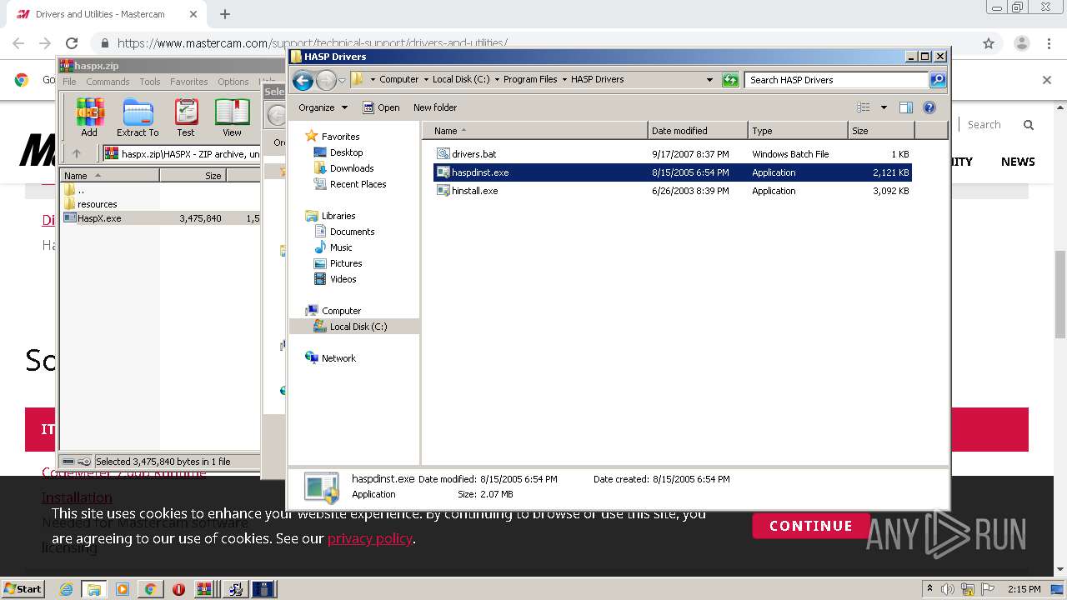Viewport: 1067px width, 600px height.
Task: Open Music library
Action: coord(341,247)
